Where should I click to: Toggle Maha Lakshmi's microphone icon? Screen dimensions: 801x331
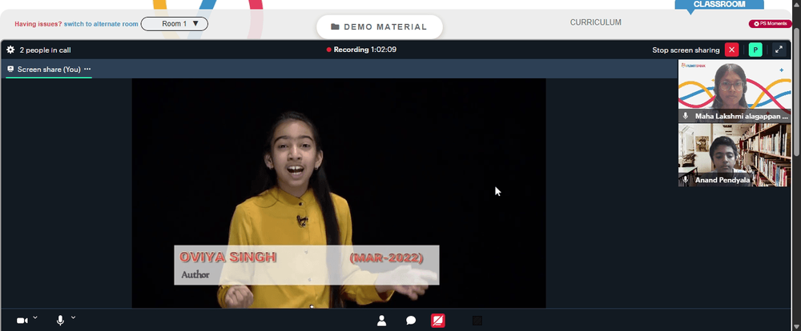click(686, 116)
